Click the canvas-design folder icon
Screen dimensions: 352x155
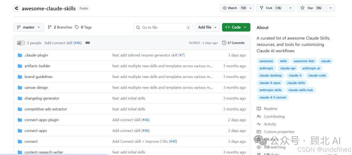click(20, 88)
